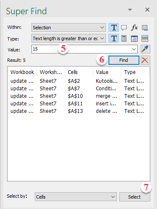This screenshot has height=209, width=157.
Task: Toggle find in hyperlinks icon
Action: coord(145,28)
